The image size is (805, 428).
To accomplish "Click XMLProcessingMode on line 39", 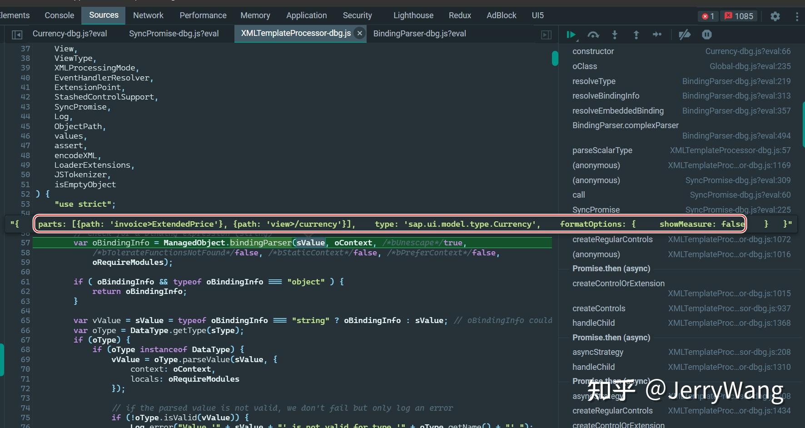I will (x=94, y=68).
